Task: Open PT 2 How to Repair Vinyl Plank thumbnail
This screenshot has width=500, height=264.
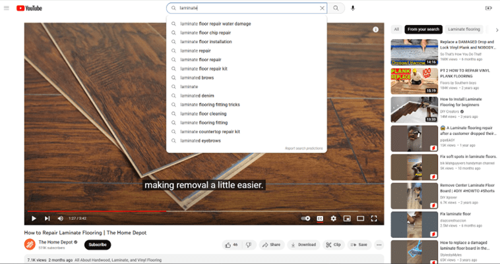Action: coord(414,81)
